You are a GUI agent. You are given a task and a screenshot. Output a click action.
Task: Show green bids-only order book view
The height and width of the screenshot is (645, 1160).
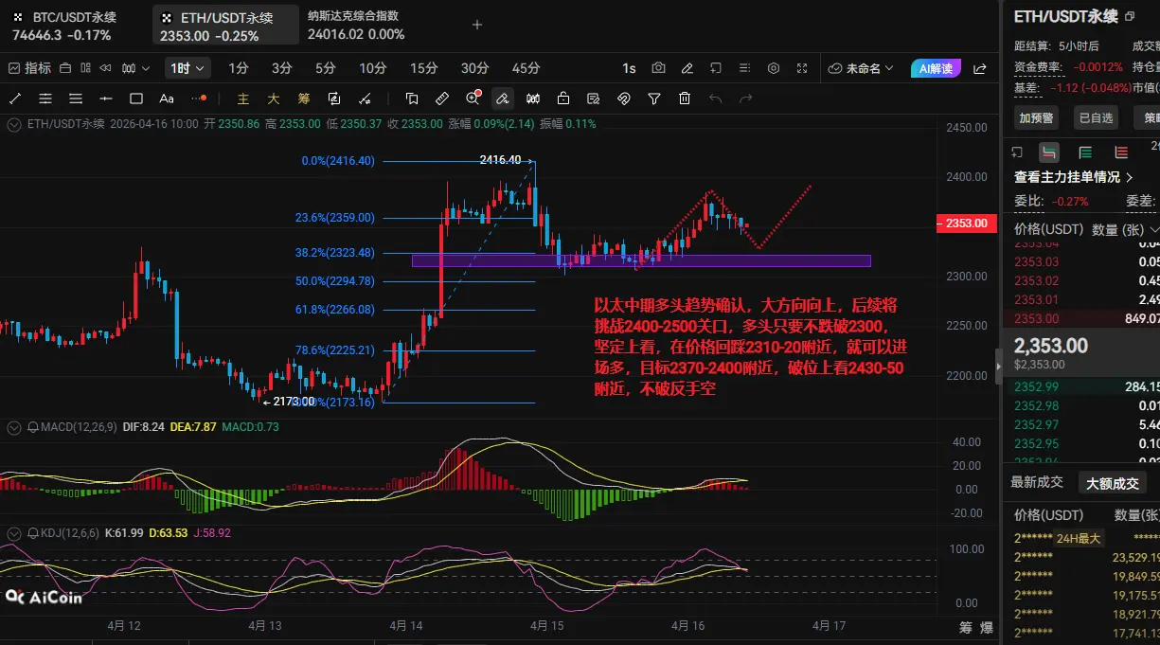(x=1085, y=152)
